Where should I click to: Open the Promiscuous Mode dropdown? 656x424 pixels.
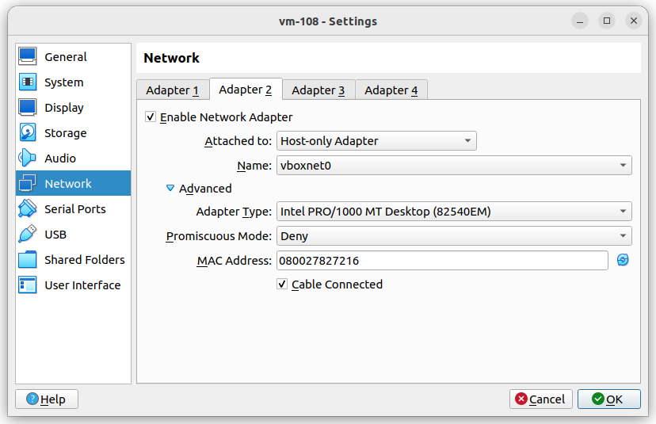click(x=454, y=236)
